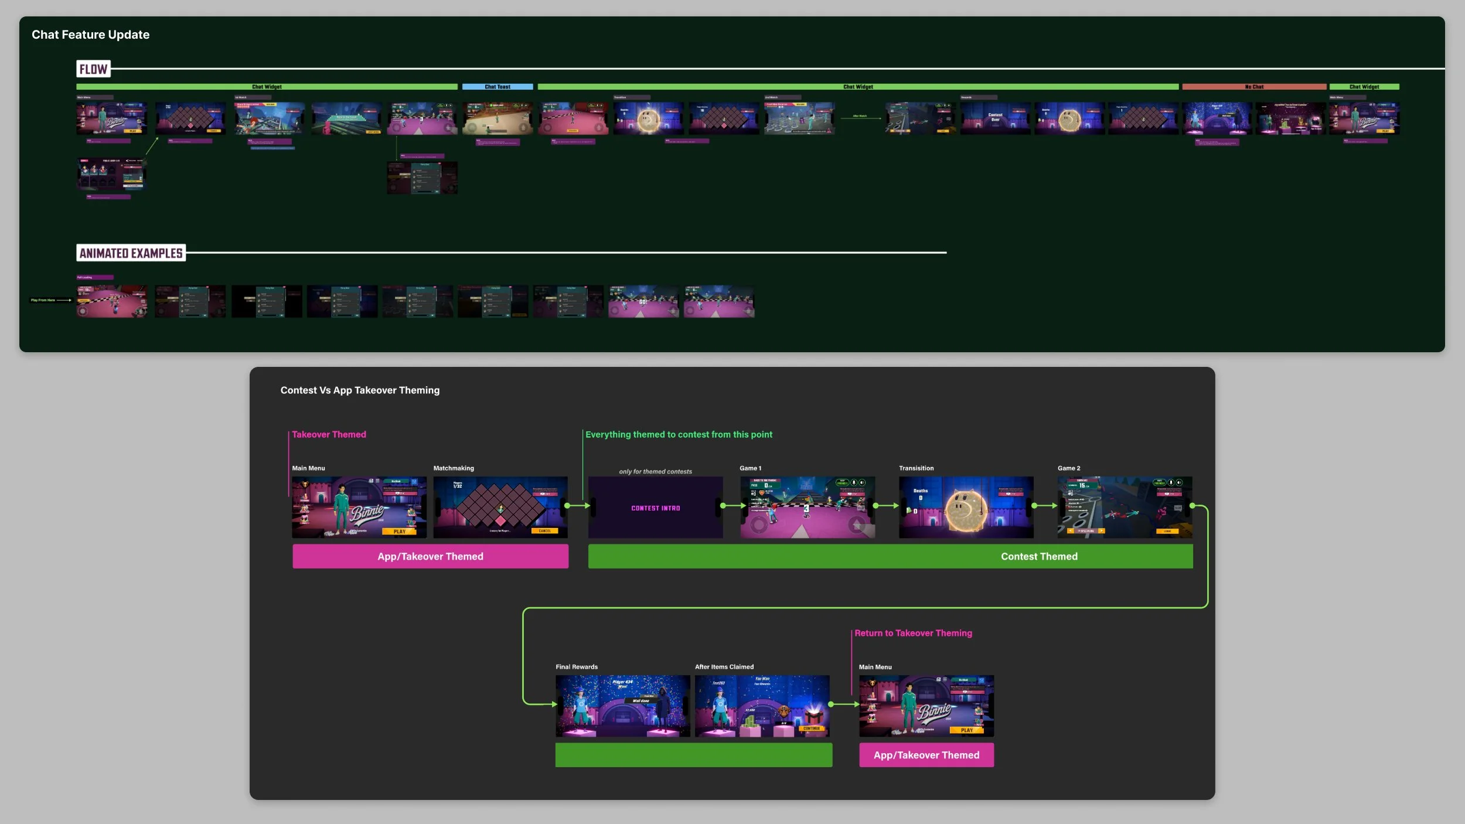
Task: Click the medal icon in the After Items Claimed mockup
Action: 784,711
